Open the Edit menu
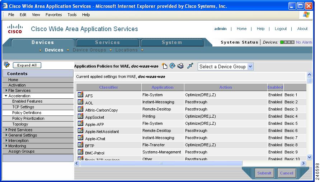This screenshot has width=320, height=182. click(23, 15)
